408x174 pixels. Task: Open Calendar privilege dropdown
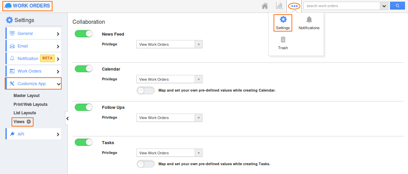coord(169,79)
